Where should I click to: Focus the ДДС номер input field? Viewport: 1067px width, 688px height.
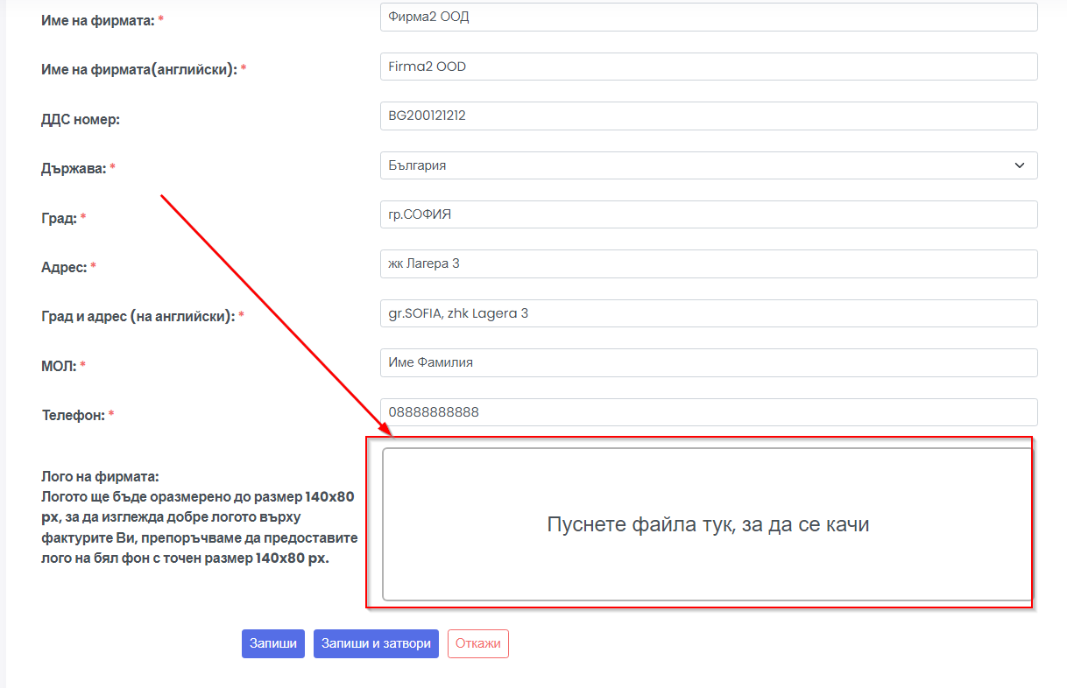[708, 116]
